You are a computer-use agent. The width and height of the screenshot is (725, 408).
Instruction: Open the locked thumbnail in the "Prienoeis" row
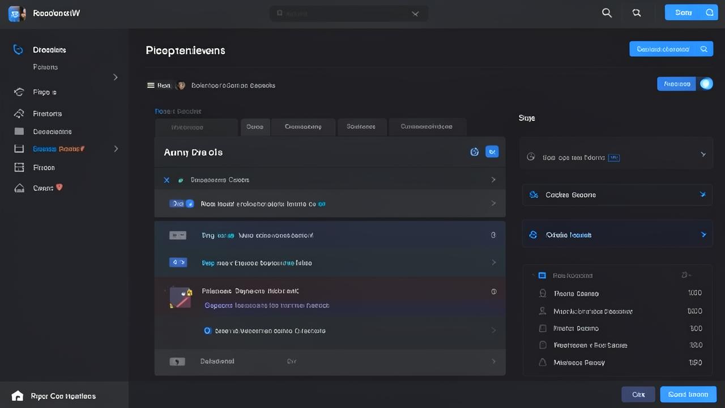pos(181,297)
